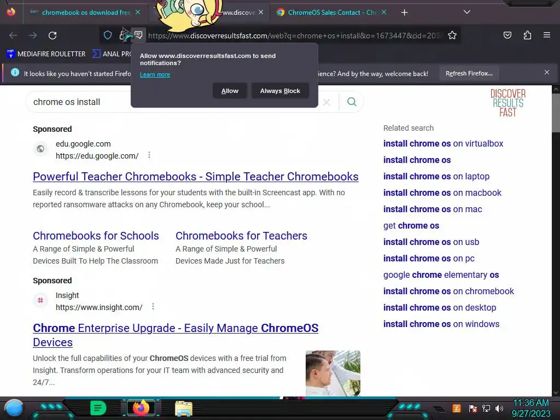
Task: Open green notes app in taskbar
Action: 98,408
